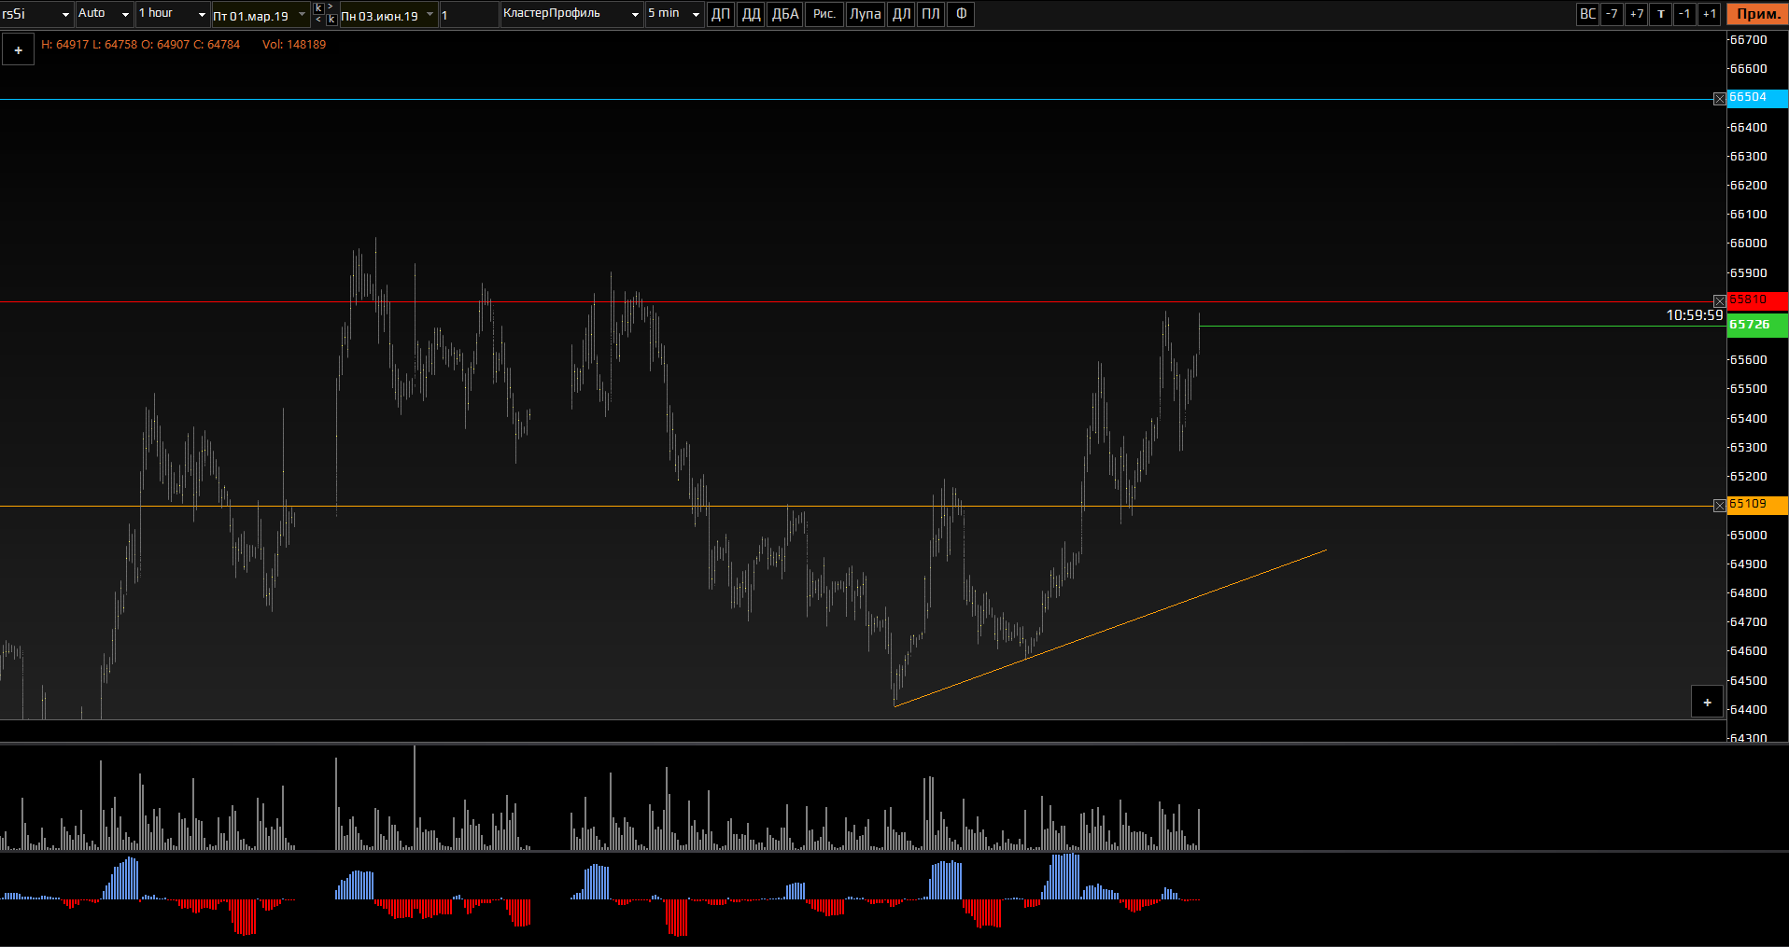The height and width of the screenshot is (947, 1789).
Task: Toggle the T button in top-right
Action: pyautogui.click(x=1660, y=14)
